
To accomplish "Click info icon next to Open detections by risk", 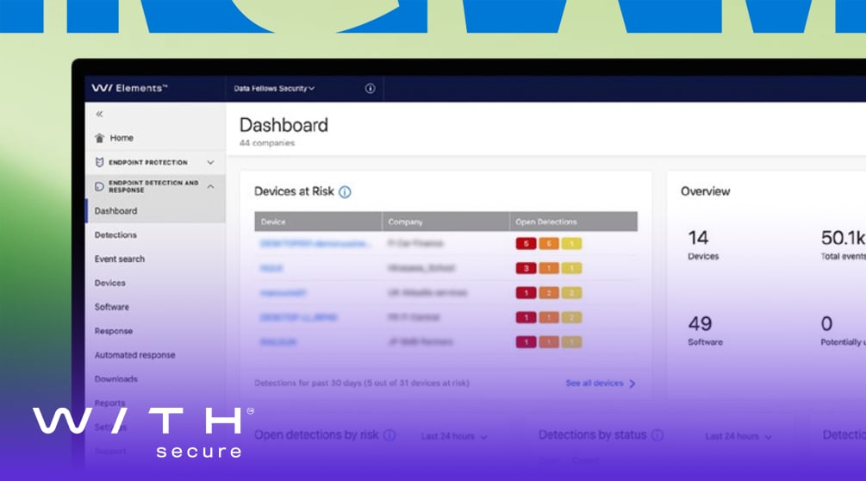I will point(389,435).
